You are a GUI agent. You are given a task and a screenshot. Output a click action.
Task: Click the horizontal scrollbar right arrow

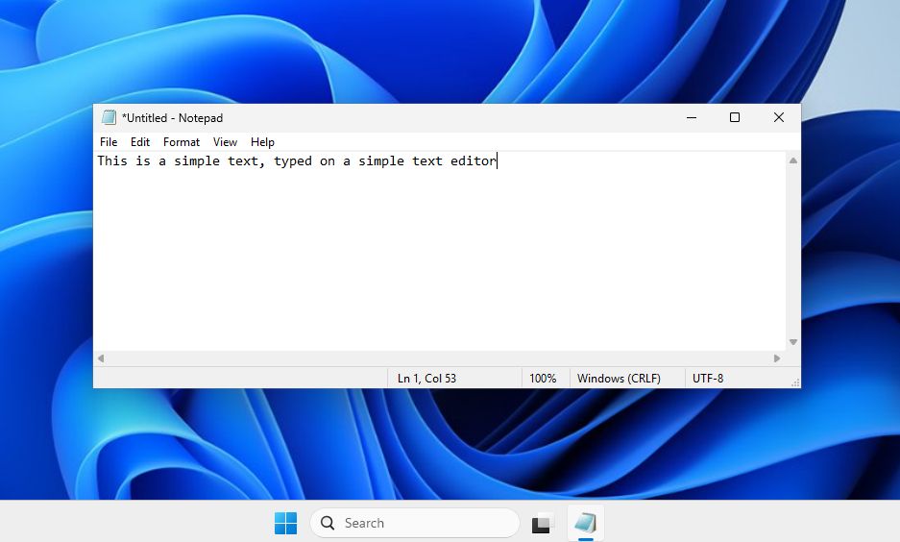(x=777, y=358)
